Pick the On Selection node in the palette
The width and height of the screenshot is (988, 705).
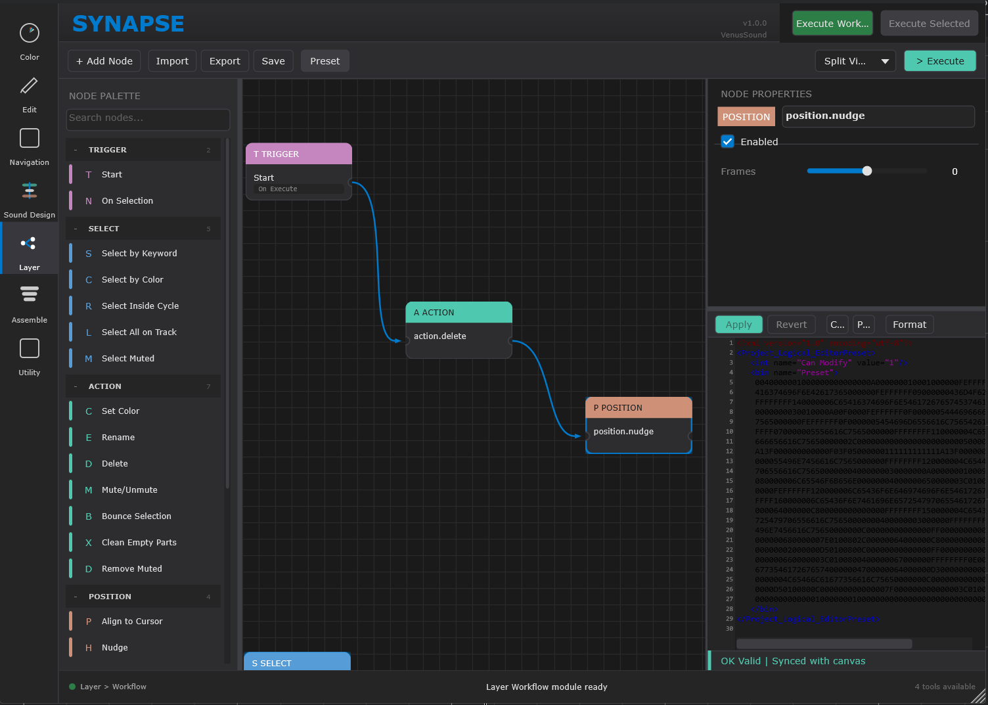point(145,201)
